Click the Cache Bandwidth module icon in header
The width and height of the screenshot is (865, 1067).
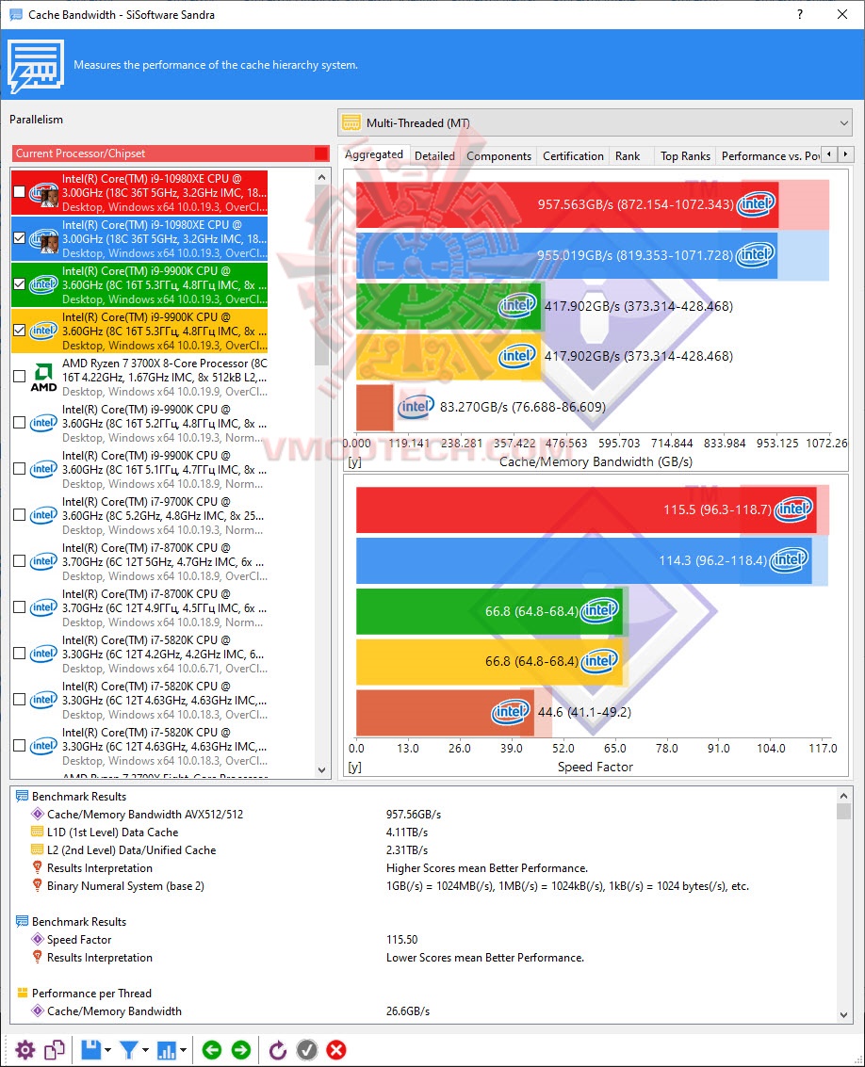[36, 65]
